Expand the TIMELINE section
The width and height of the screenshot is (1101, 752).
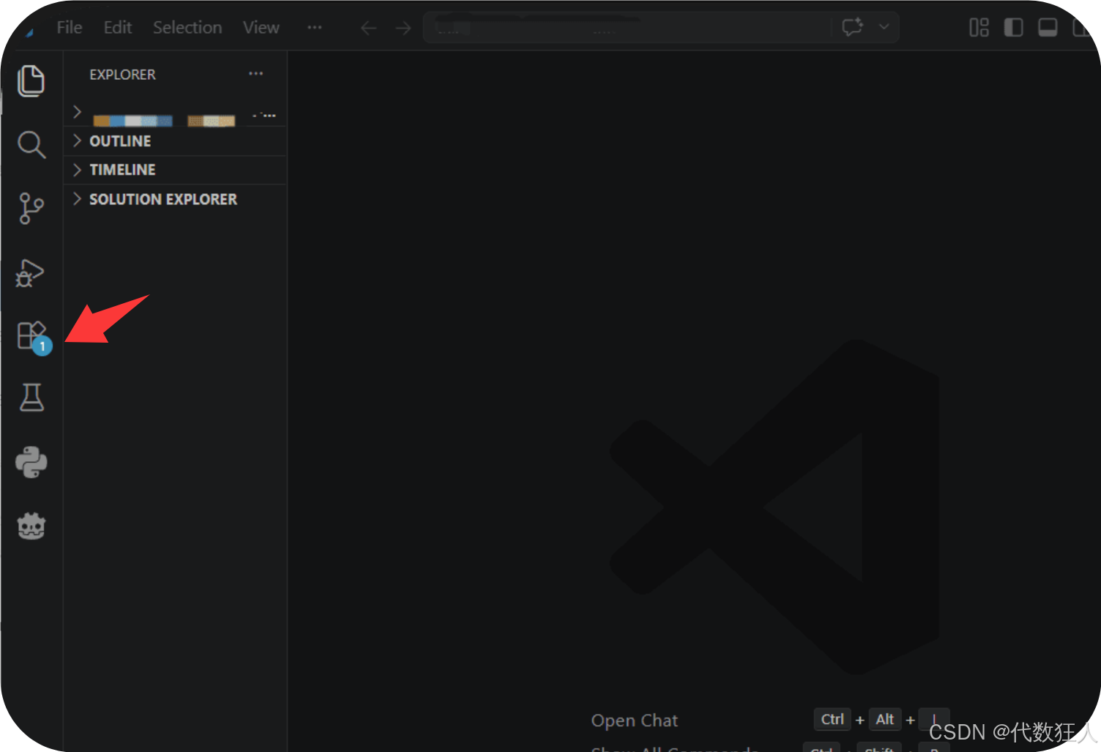click(x=175, y=170)
